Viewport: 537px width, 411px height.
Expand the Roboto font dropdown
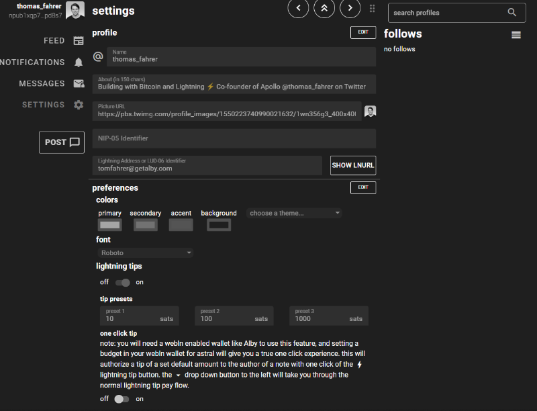point(145,253)
